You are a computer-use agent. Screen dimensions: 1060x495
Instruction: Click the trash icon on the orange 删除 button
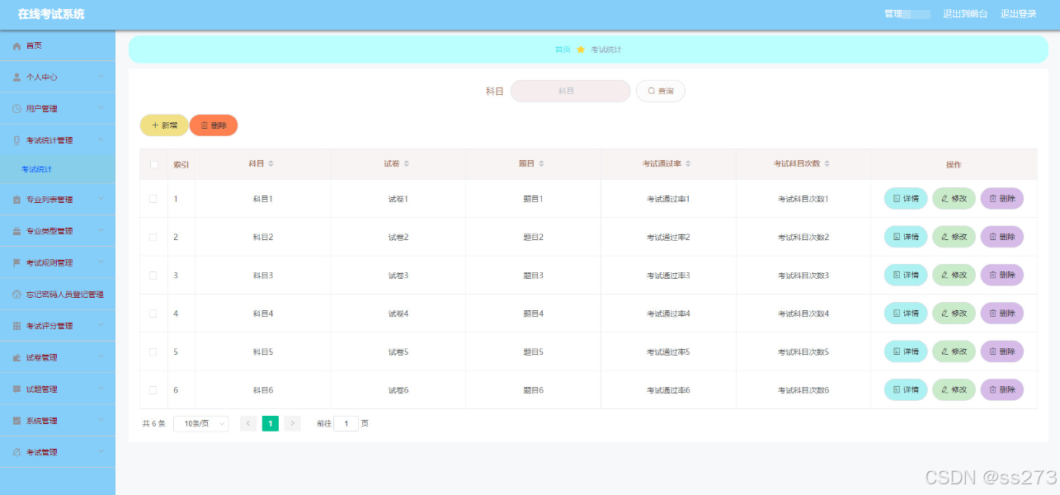coord(205,125)
